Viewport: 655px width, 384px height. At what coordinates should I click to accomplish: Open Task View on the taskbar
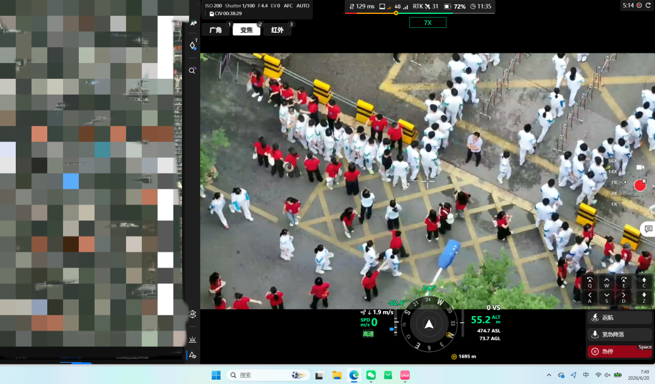coord(319,376)
